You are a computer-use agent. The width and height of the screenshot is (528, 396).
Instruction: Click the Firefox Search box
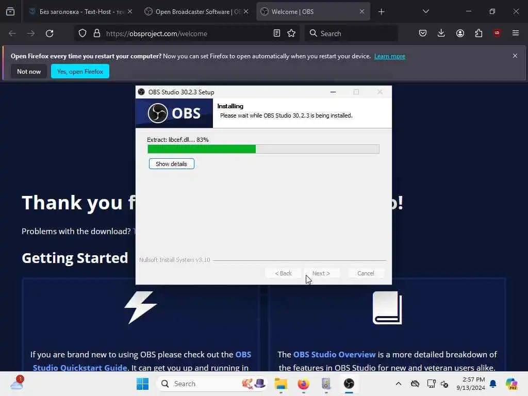tap(351, 34)
